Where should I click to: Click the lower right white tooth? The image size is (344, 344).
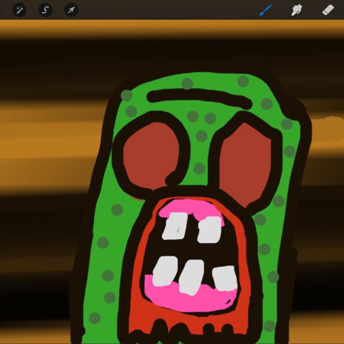224,278
